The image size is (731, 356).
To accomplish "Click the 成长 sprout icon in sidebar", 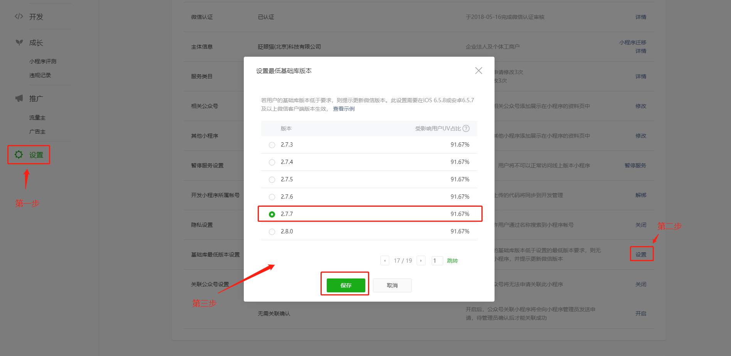I will (19, 42).
